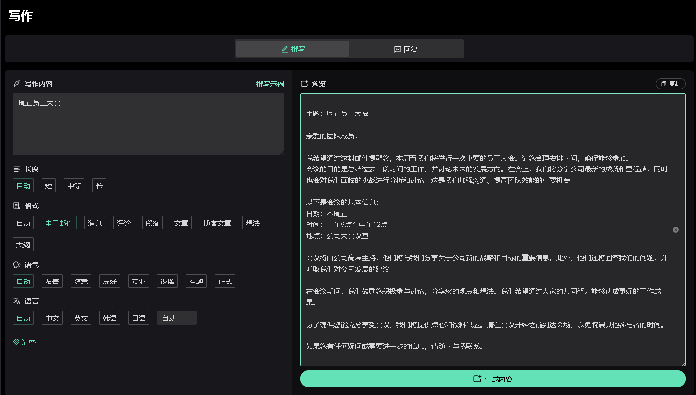The image size is (696, 395).
Task: Open the custom language 自动 dropdown
Action: point(176,318)
